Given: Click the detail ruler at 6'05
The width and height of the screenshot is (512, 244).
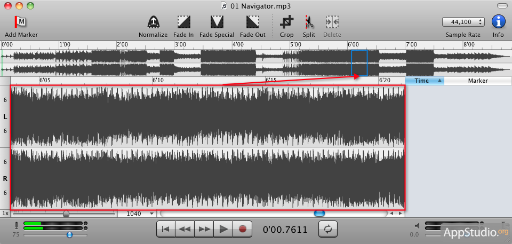Looking at the screenshot, I should 45,80.
